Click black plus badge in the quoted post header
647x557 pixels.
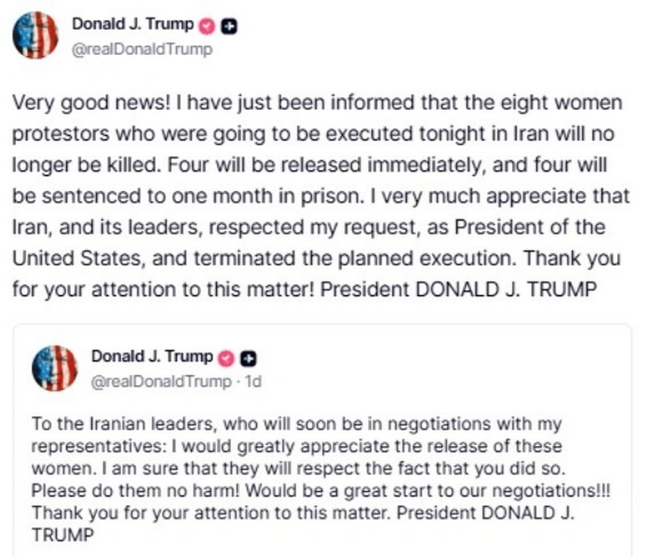point(248,358)
